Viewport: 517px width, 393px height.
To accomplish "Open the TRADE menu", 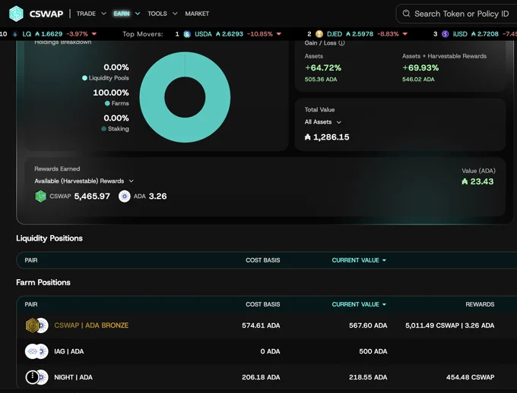I will [86, 14].
